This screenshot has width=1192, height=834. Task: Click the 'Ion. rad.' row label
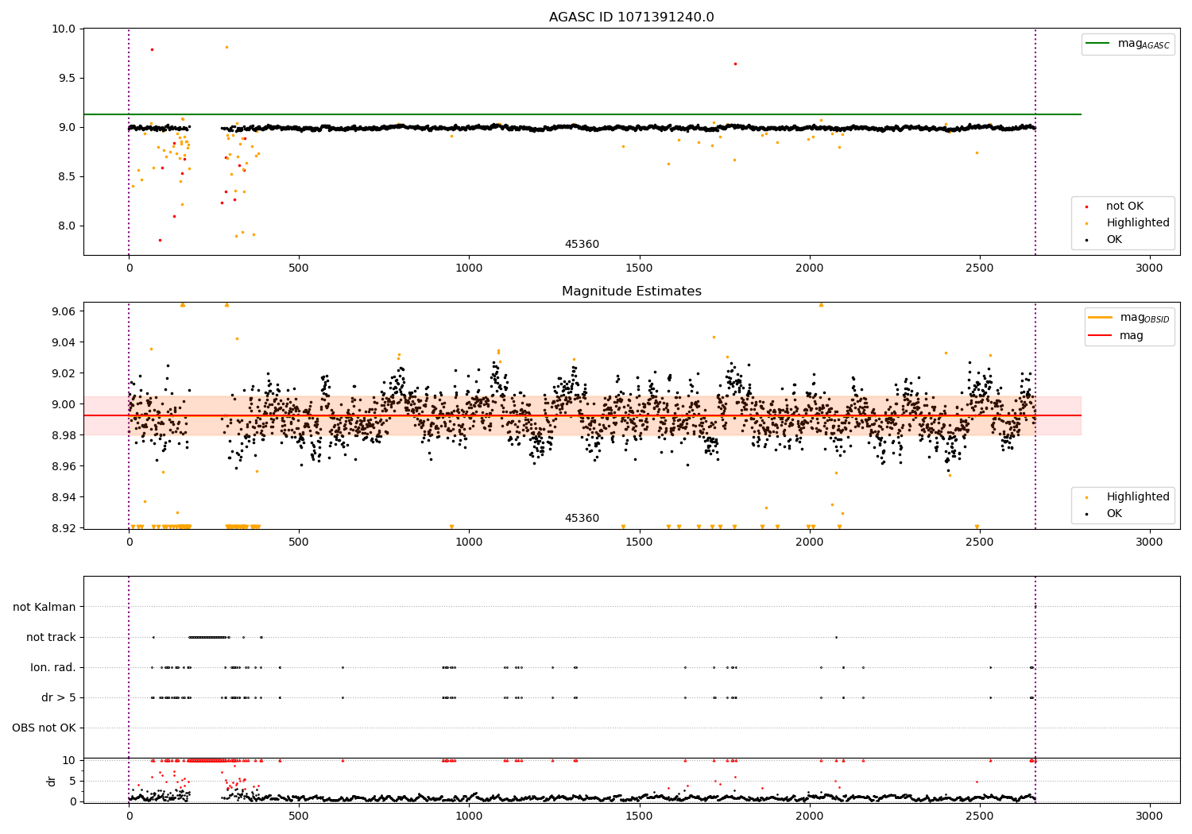[x=53, y=667]
